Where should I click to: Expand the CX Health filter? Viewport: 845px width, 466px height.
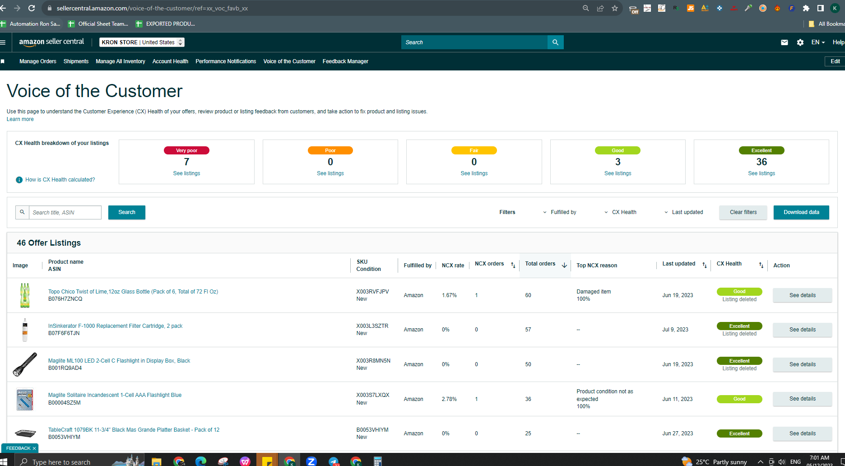click(x=620, y=212)
